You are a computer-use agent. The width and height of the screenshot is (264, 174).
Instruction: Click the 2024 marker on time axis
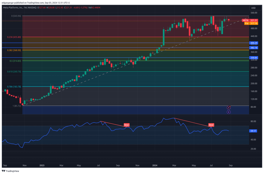pos(155,165)
